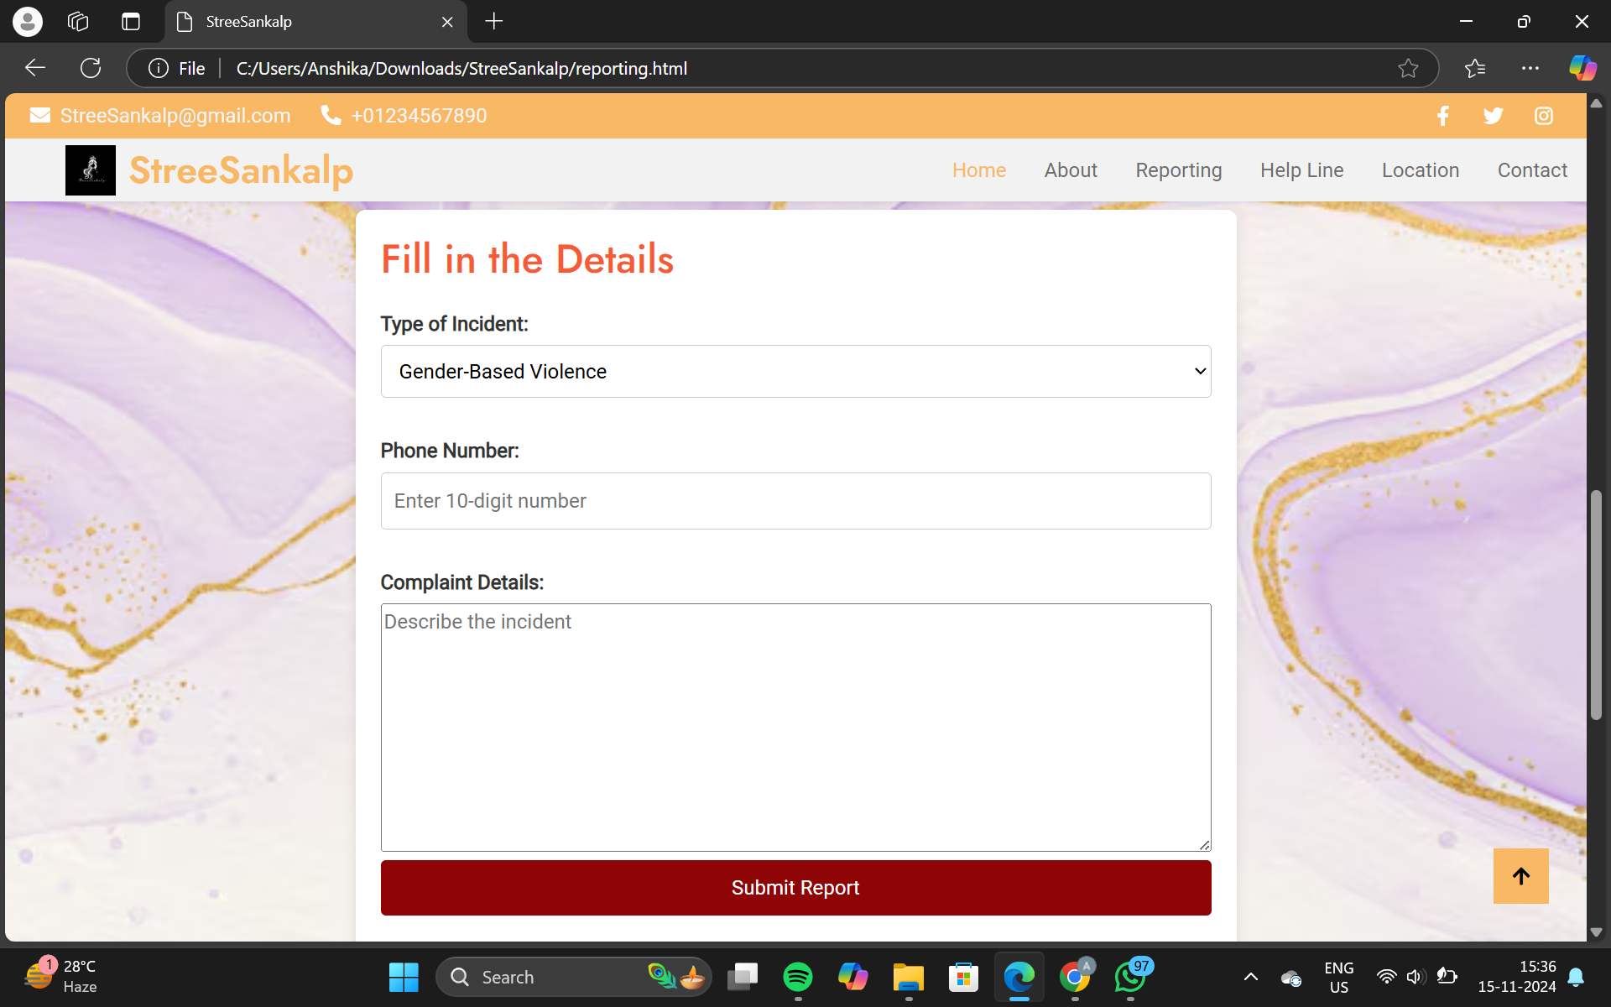Click the StreeSankalp@gmail.com email link
The image size is (1611, 1007).
175,116
